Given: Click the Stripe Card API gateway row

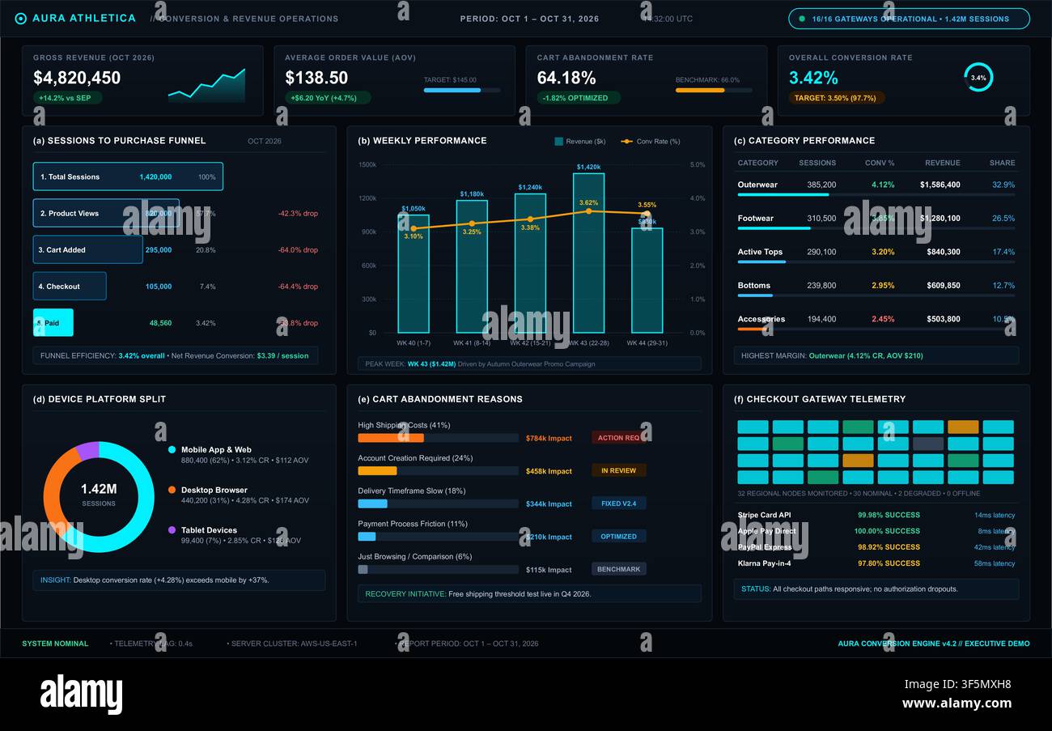Looking at the screenshot, I should coord(876,515).
